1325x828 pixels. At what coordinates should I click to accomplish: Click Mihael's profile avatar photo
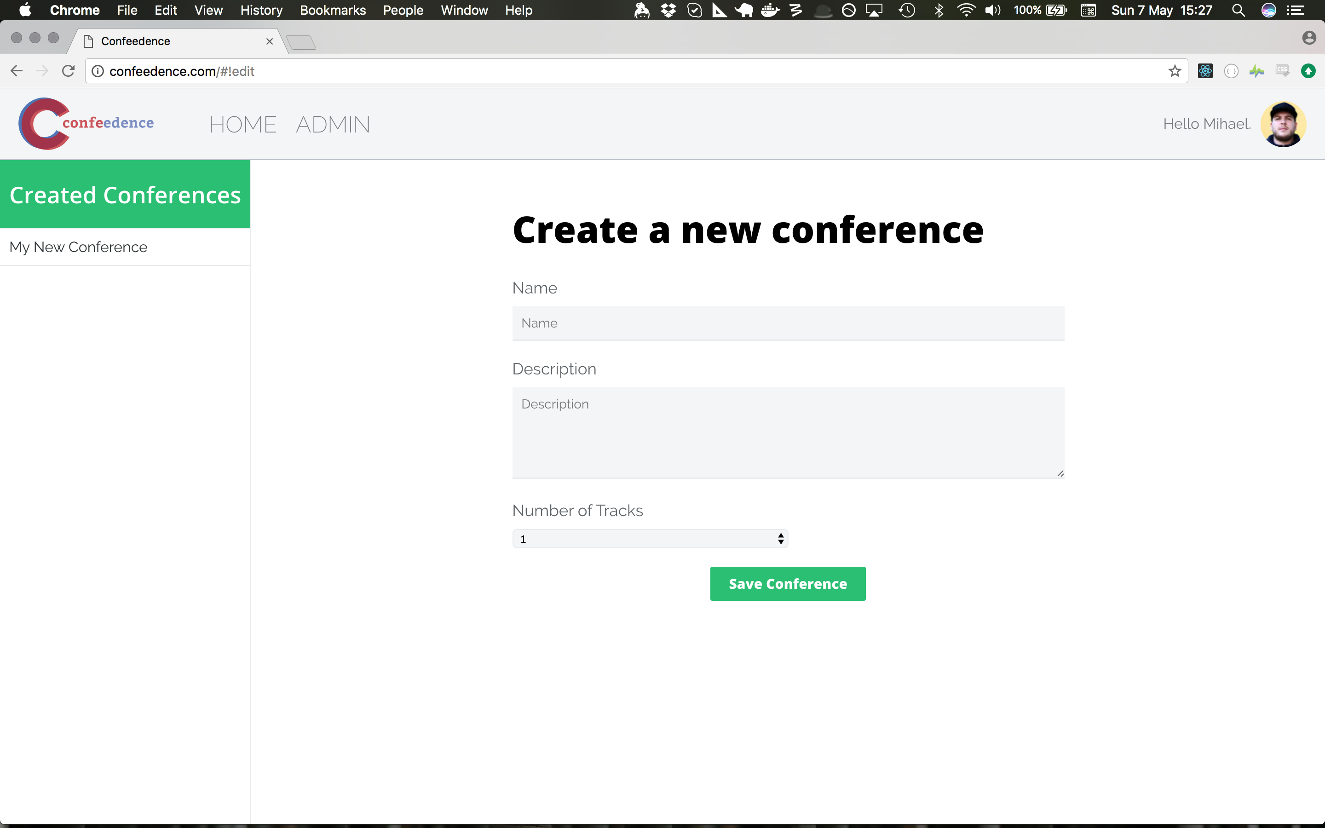pyautogui.click(x=1283, y=124)
